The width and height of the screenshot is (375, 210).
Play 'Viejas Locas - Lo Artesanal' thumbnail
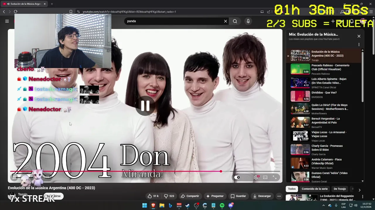[300, 136]
